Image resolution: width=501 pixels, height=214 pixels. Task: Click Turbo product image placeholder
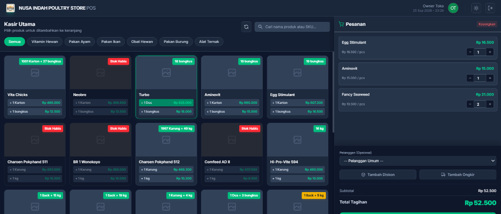166,73
